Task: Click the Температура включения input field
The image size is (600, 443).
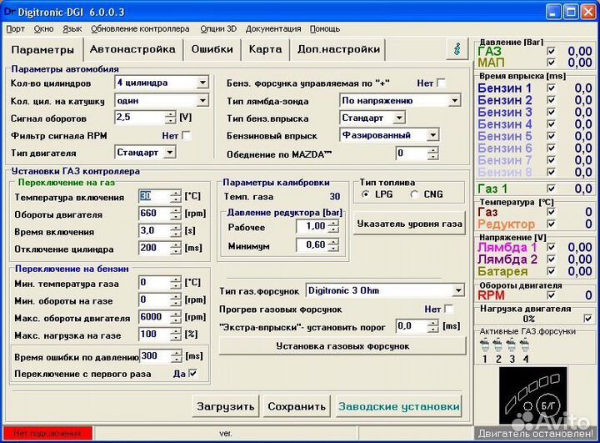Action: point(154,196)
